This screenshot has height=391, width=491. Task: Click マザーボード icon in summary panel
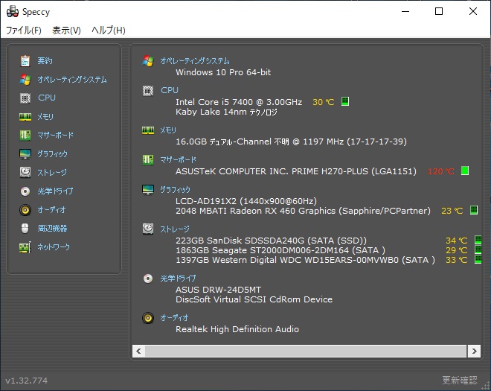148,160
